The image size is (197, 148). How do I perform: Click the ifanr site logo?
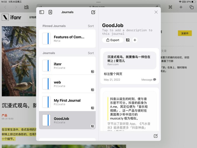click(x=11, y=17)
